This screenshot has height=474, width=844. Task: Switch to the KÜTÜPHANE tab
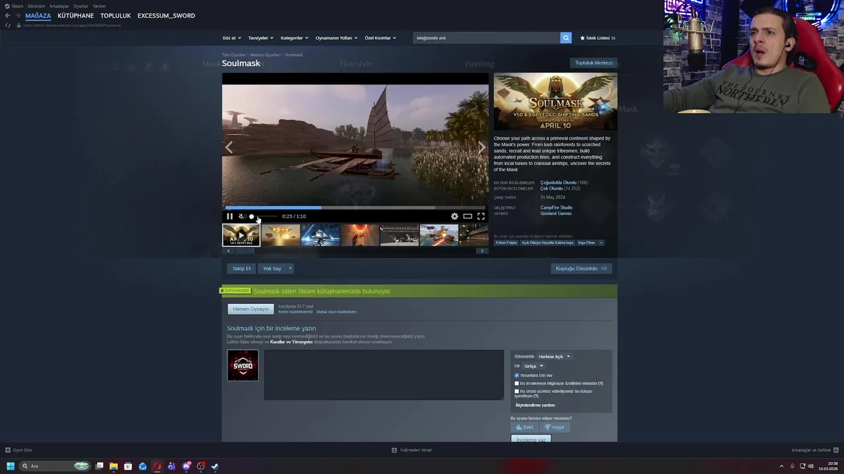tap(76, 16)
